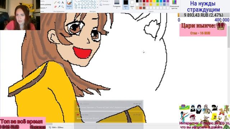Choose the polygon shape
The width and height of the screenshot is (230, 129).
pyautogui.click(x=92, y=1)
